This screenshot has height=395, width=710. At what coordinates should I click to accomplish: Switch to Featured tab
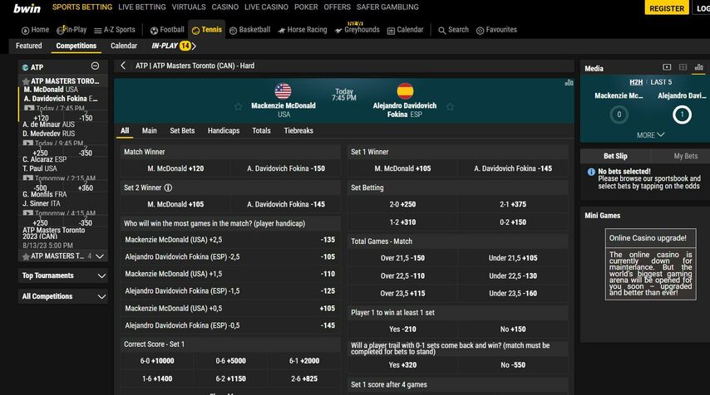coord(28,46)
